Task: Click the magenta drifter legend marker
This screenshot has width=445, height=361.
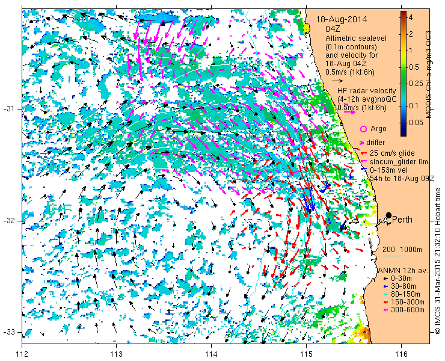Action: click(361, 143)
